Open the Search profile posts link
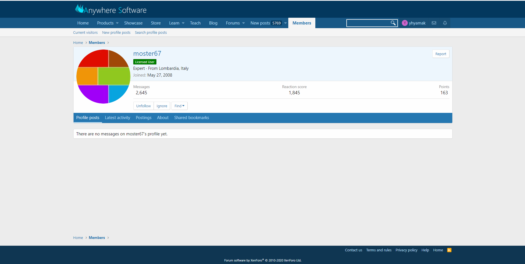Screen dimensions: 525x264 point(151,33)
